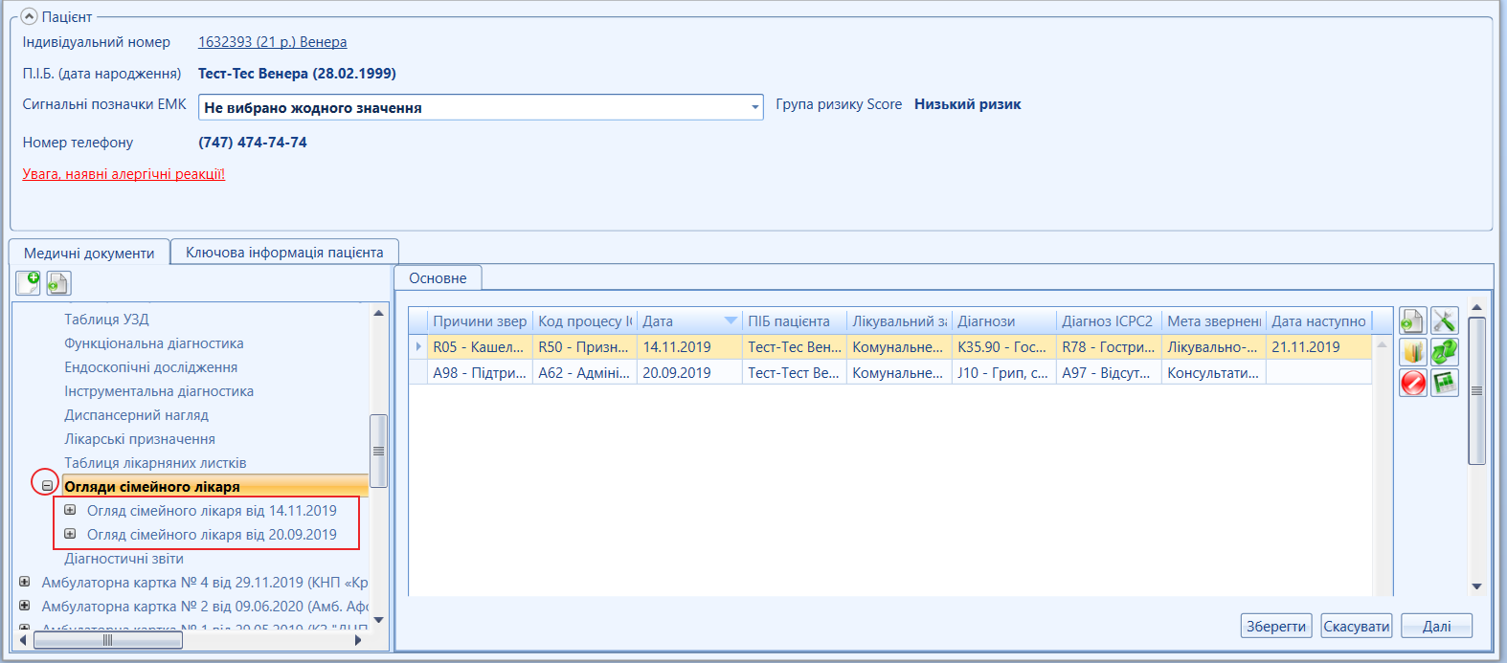Click the down arrow of the document tree scrollbar

pyautogui.click(x=378, y=620)
